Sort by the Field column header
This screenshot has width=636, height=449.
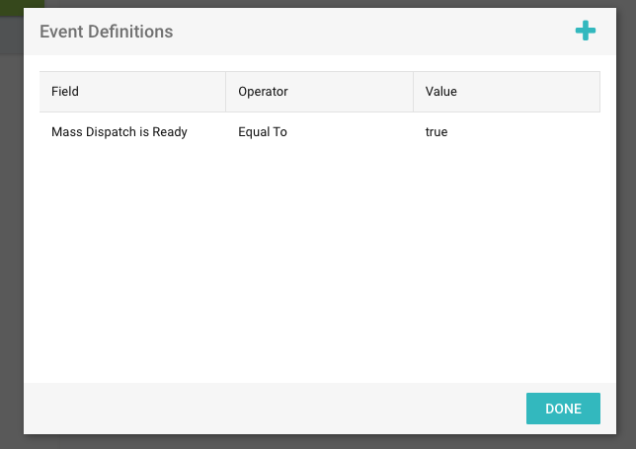coord(65,92)
